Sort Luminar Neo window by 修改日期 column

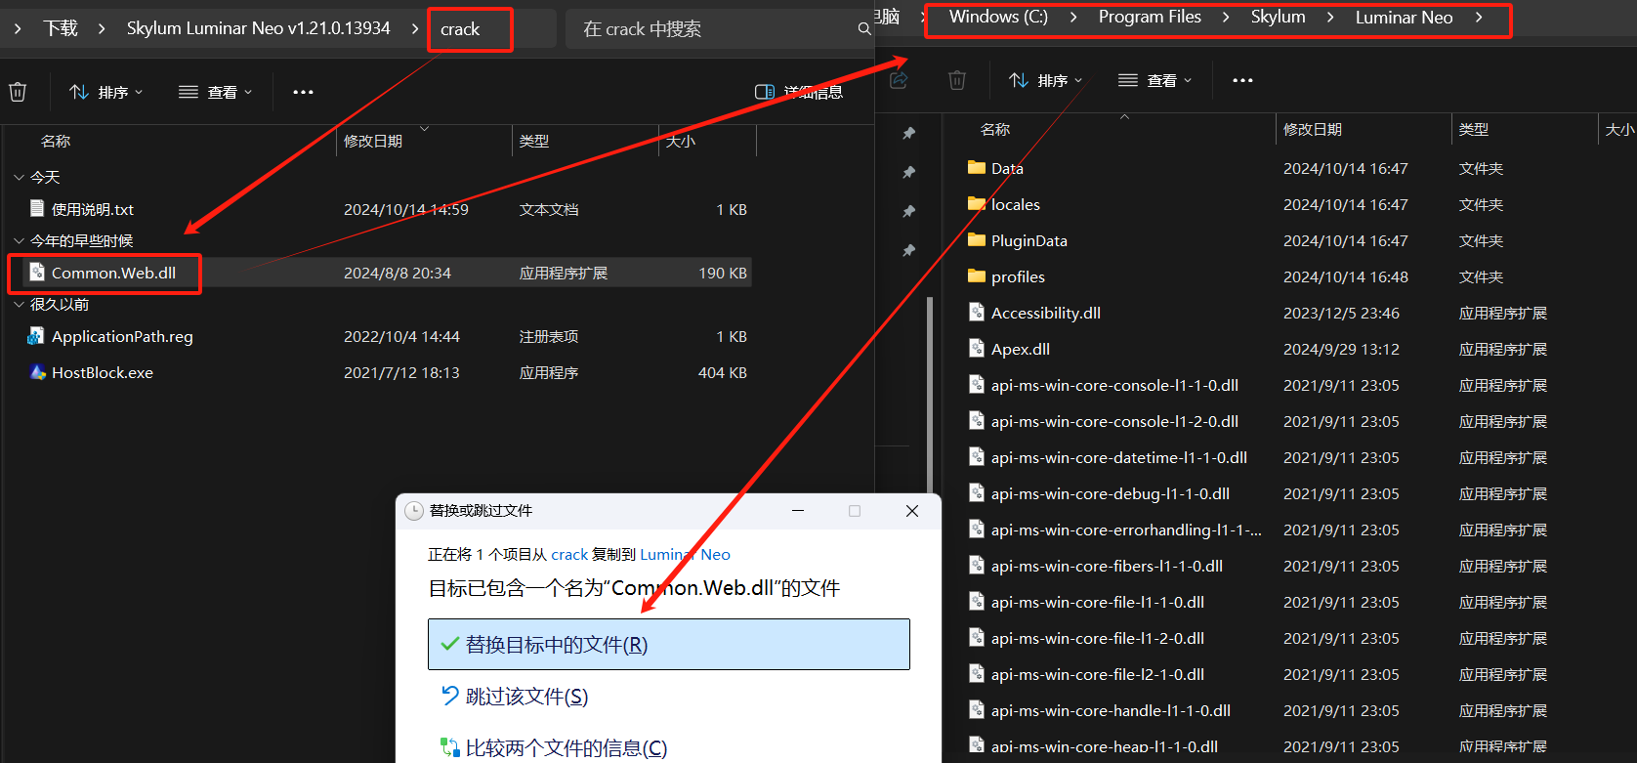(x=1313, y=130)
